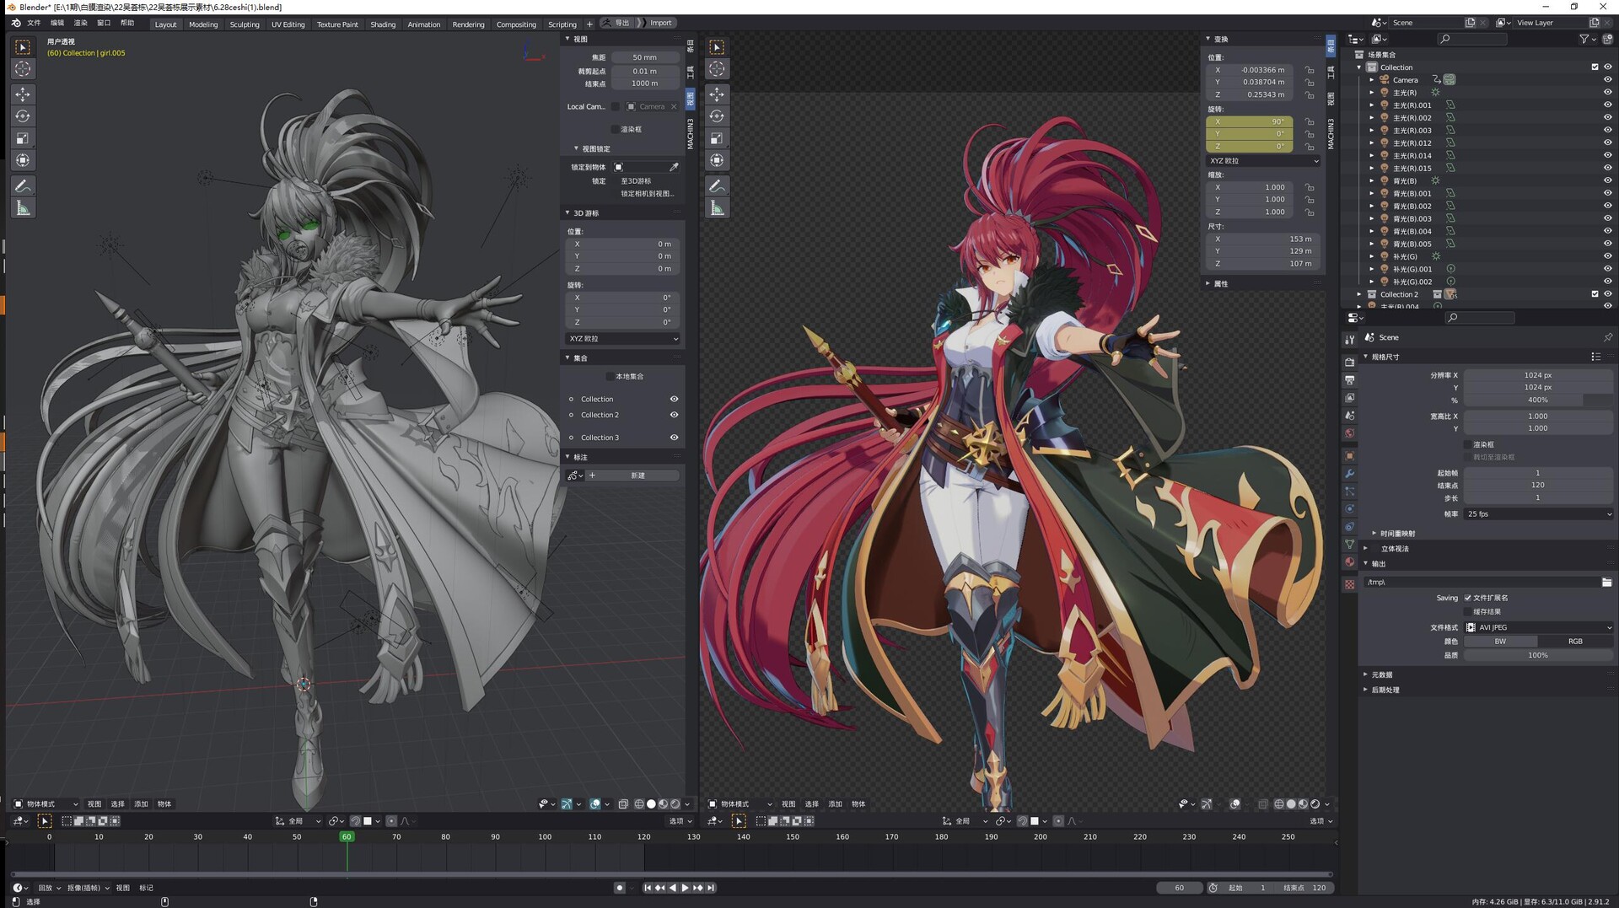Switch to the Modeling workspace tab
The width and height of the screenshot is (1619, 908).
pos(203,24)
